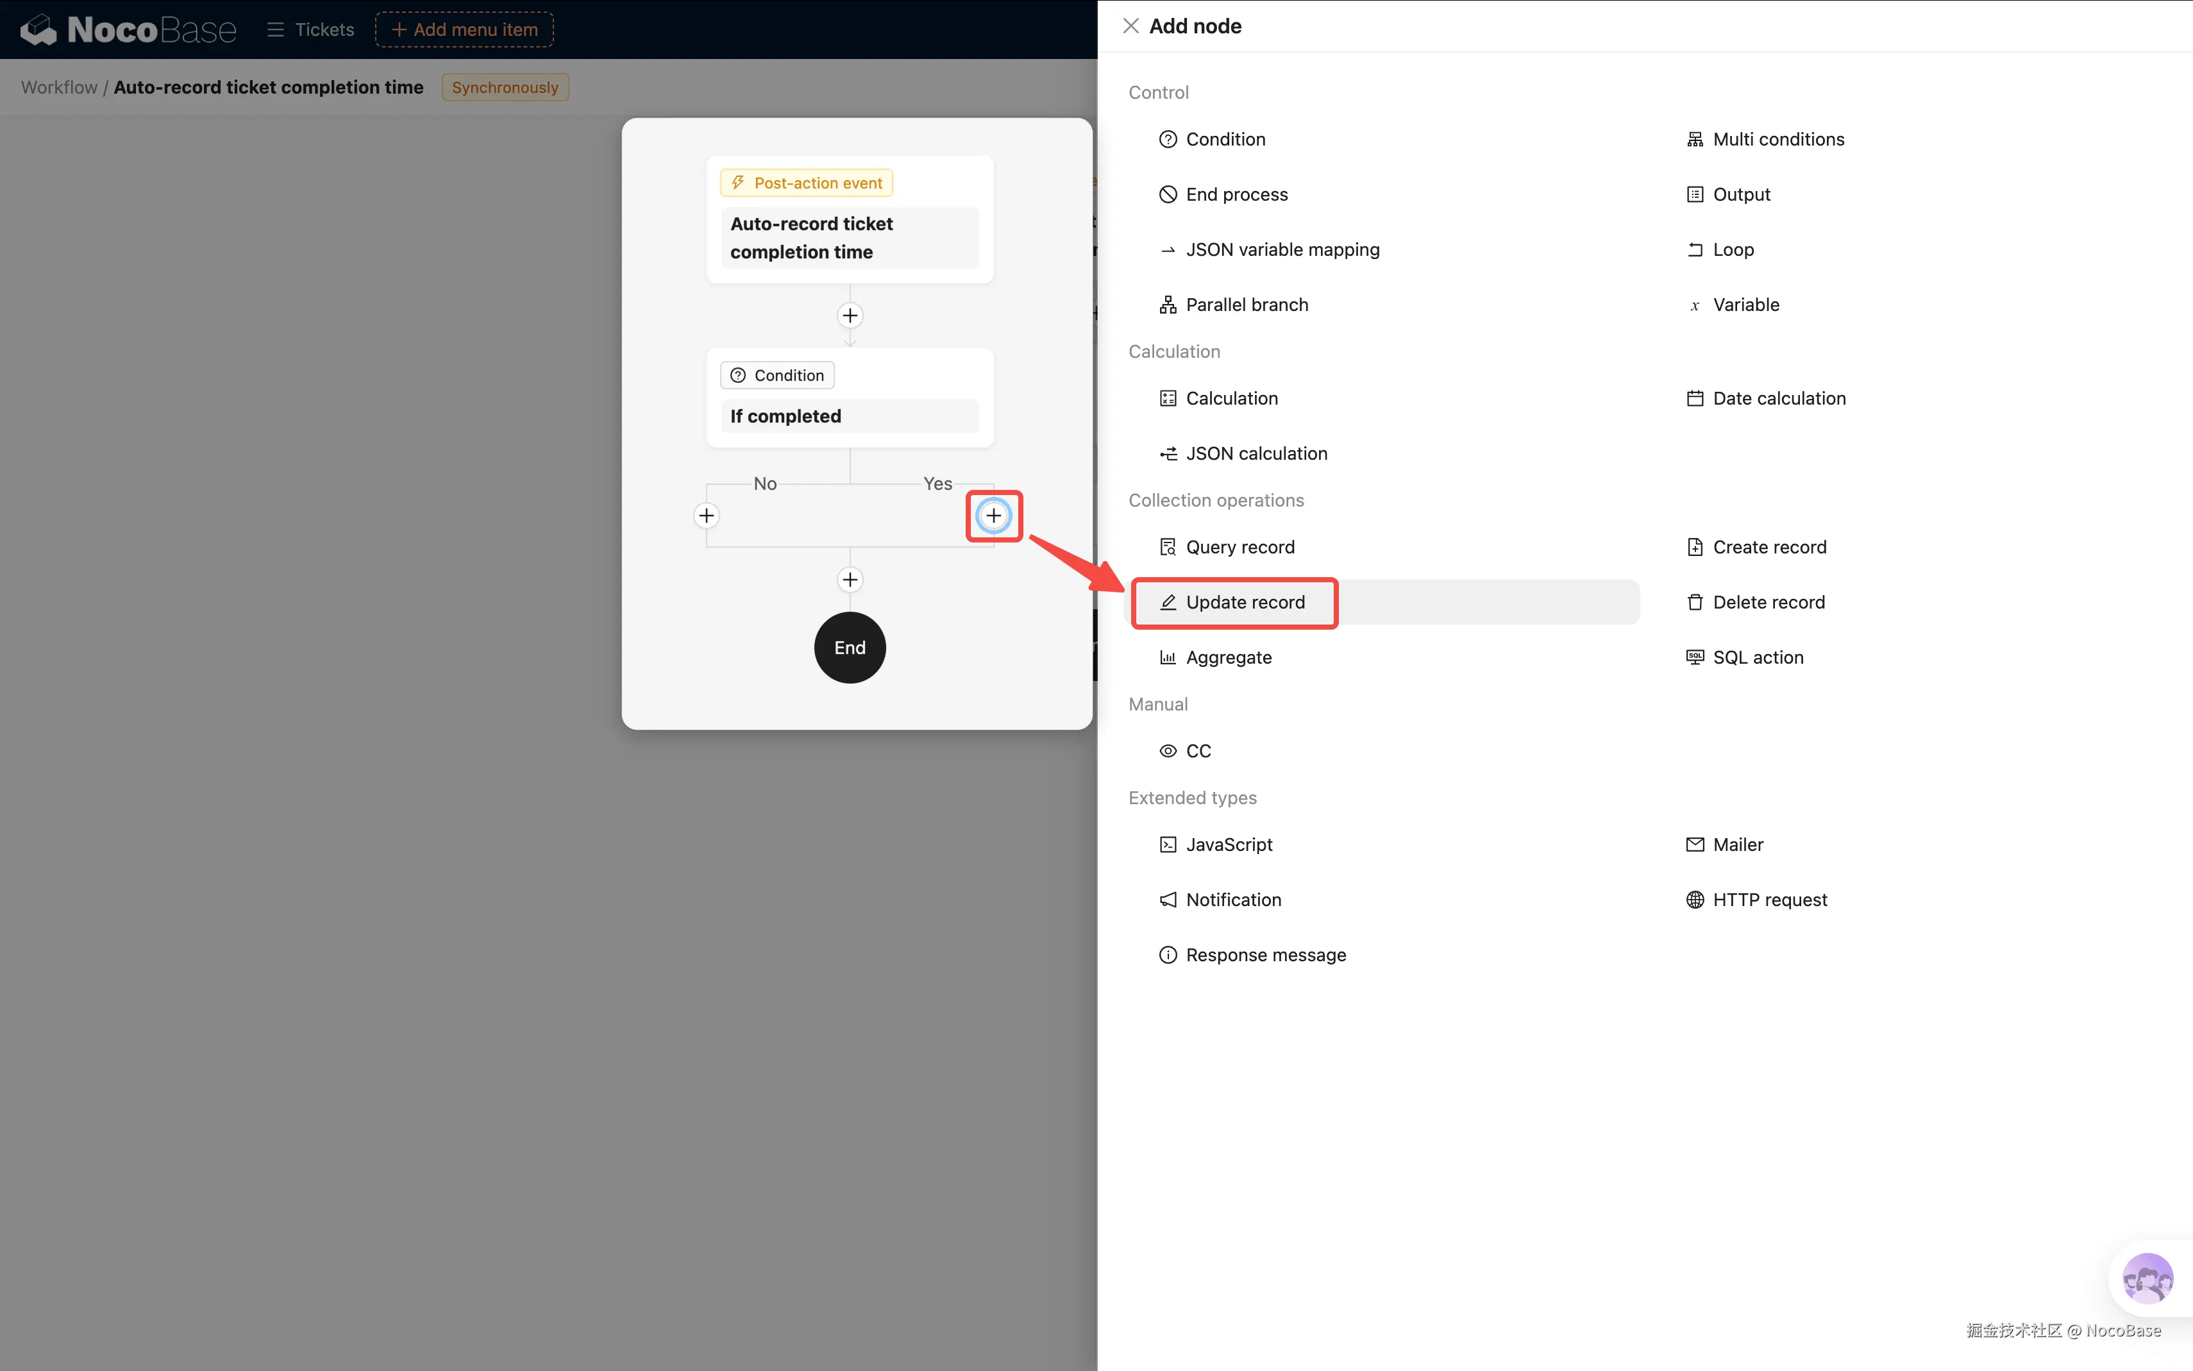Choose Create record from node list

tap(1769, 548)
